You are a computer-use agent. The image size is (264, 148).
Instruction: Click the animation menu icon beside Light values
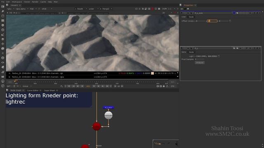click(219, 56)
